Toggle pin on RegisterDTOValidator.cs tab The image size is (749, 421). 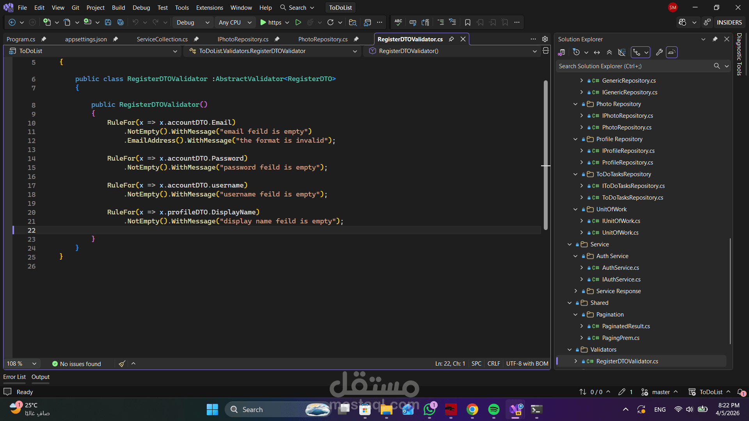pos(451,39)
